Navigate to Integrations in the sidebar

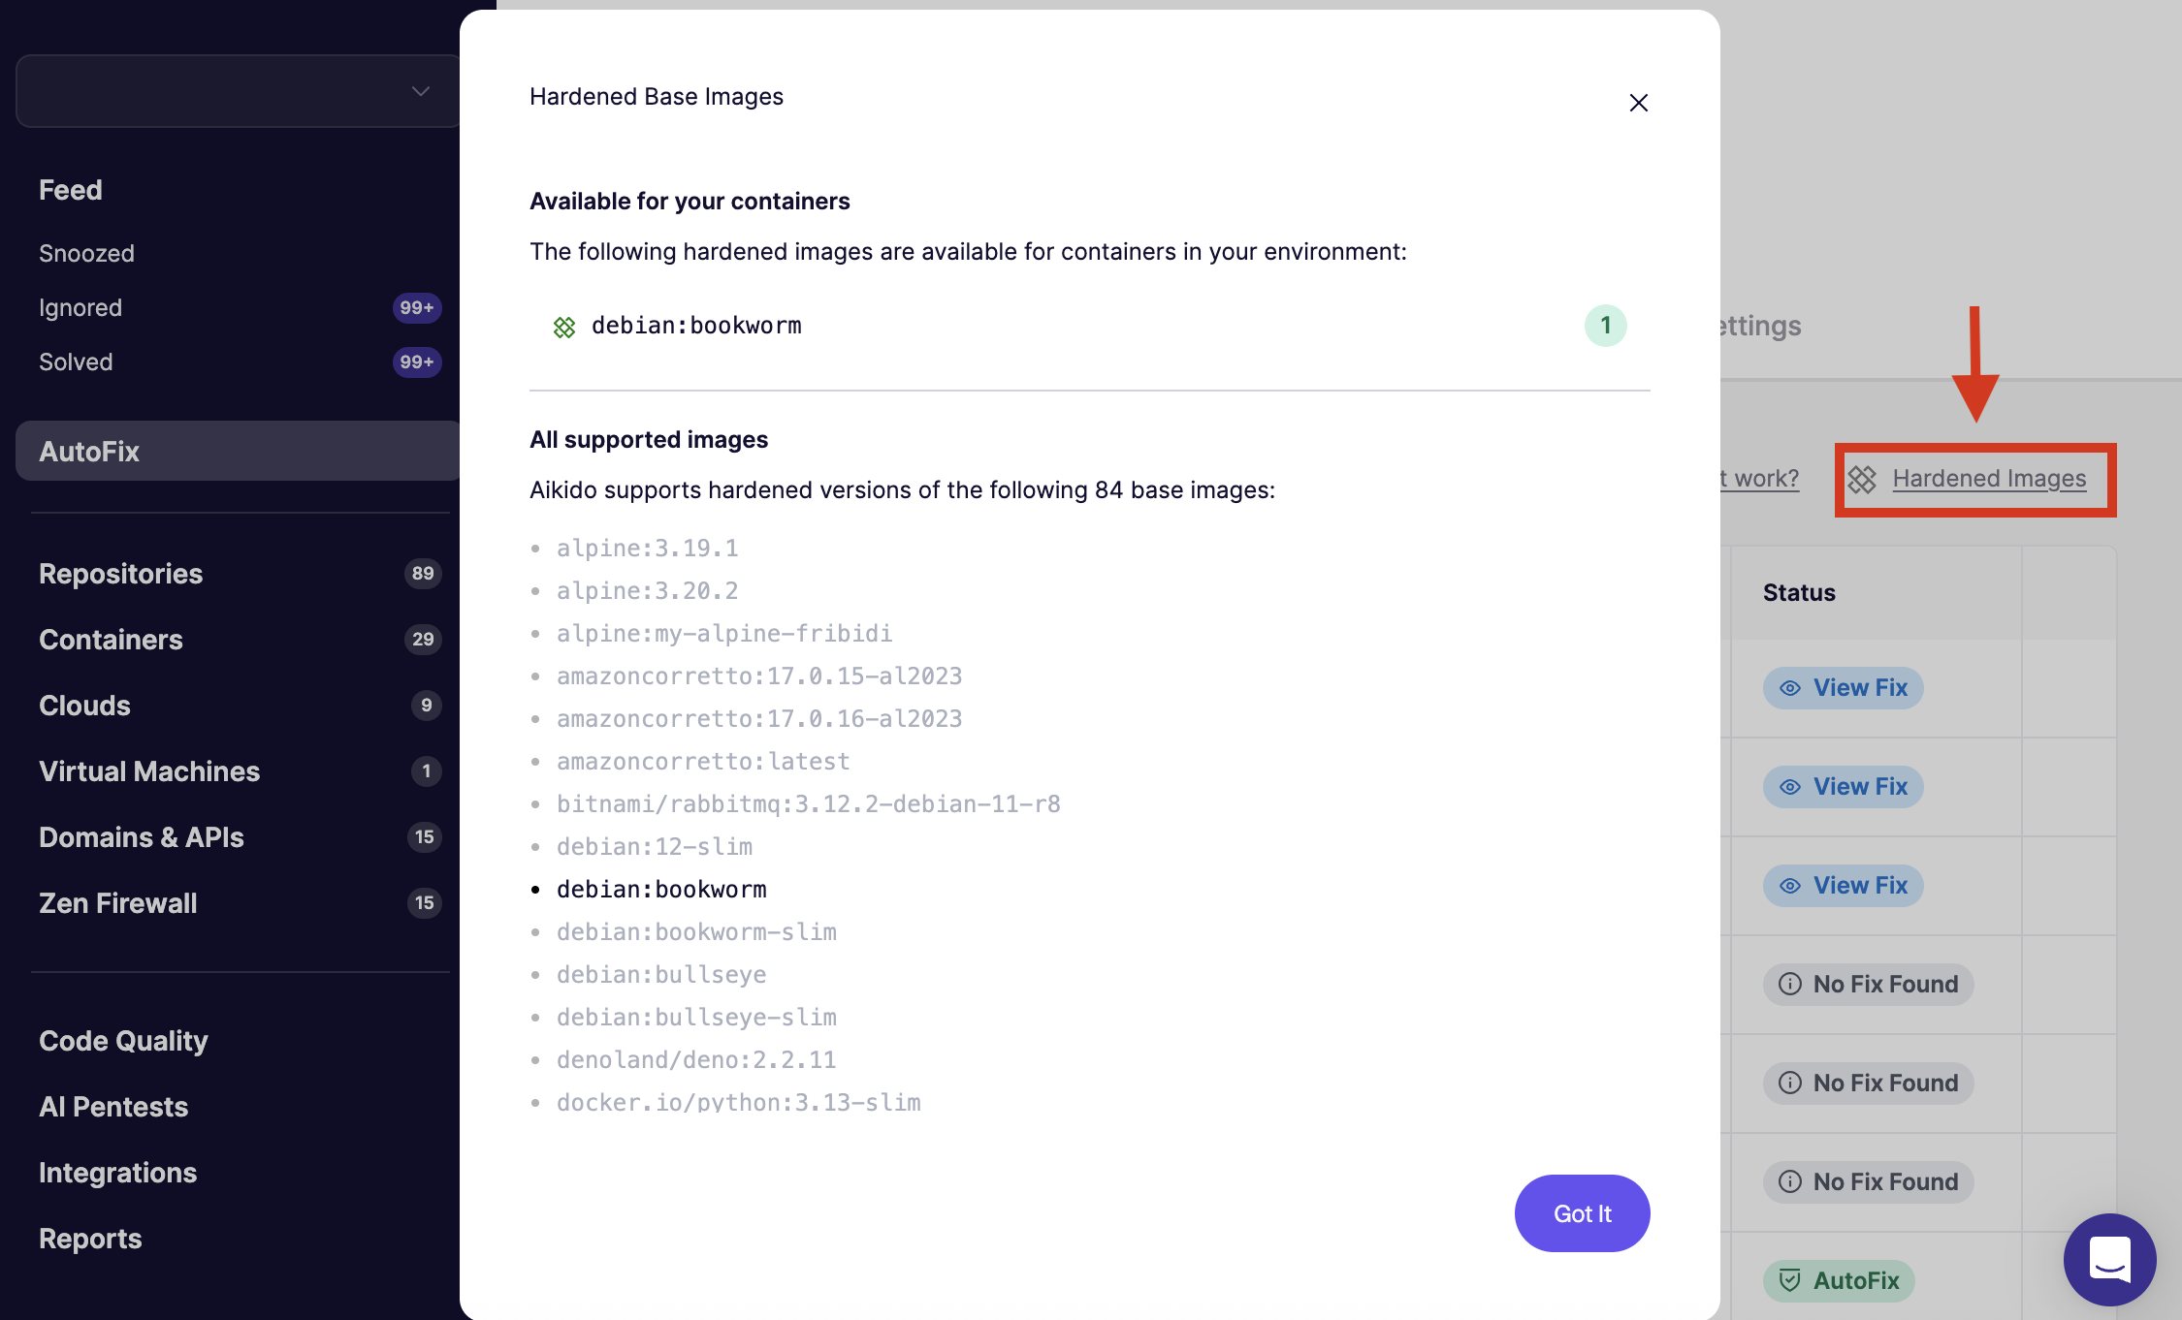coord(118,1173)
